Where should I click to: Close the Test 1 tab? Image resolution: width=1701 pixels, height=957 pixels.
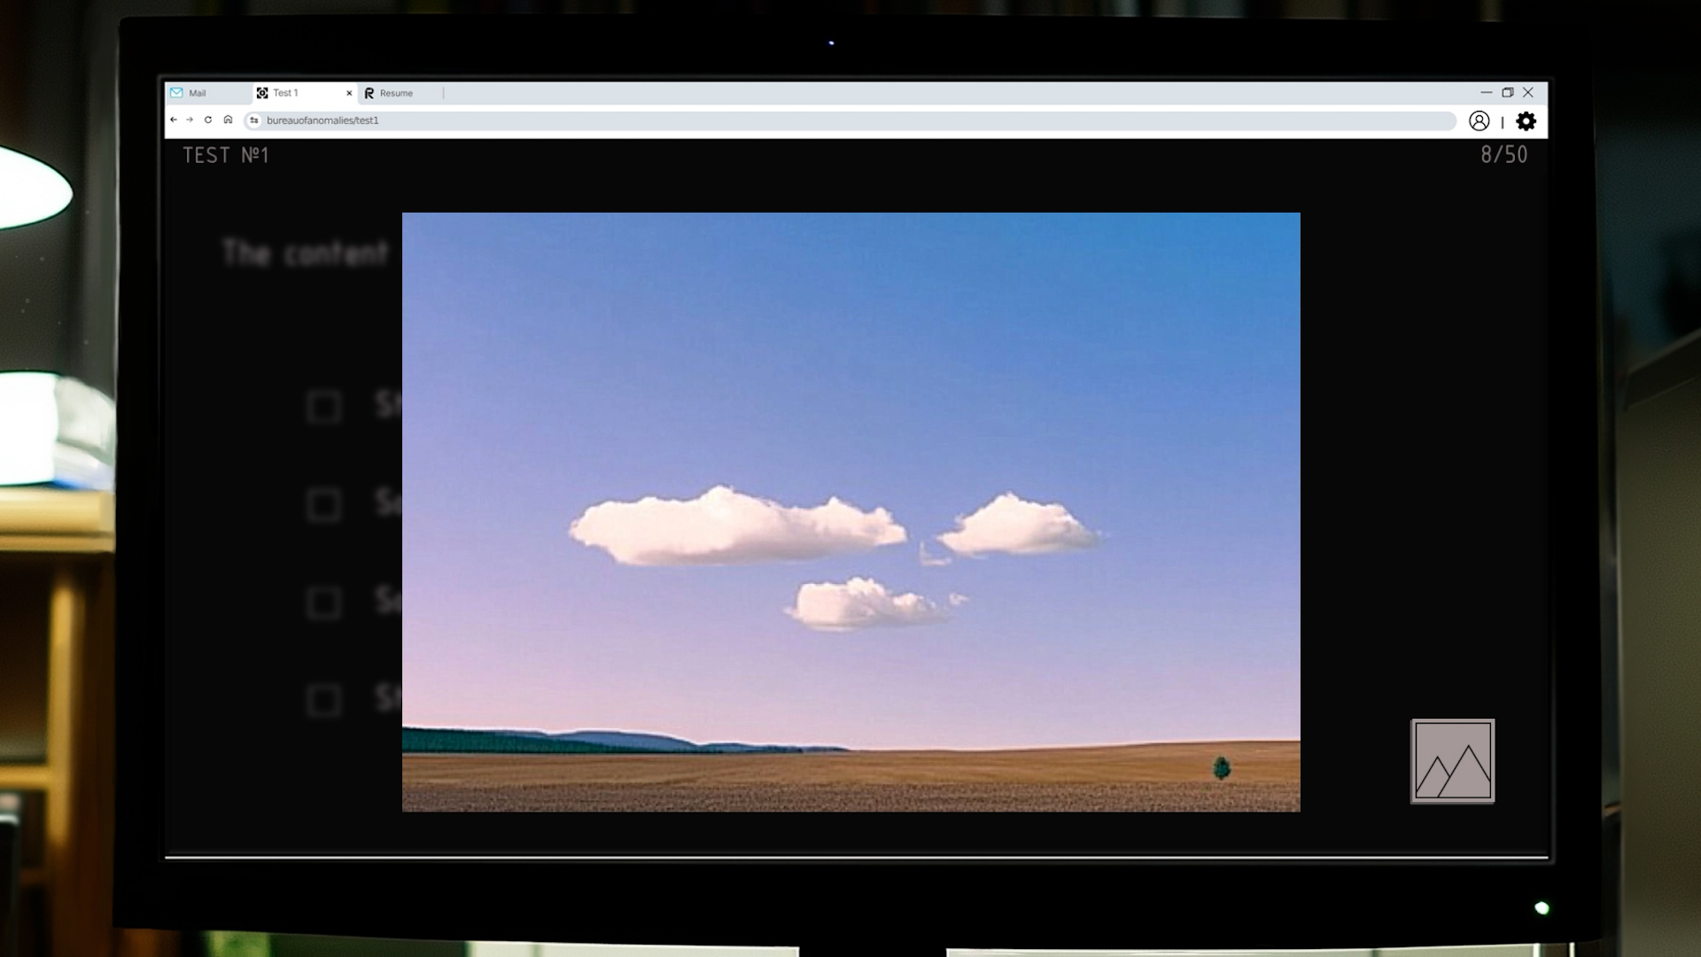(347, 92)
